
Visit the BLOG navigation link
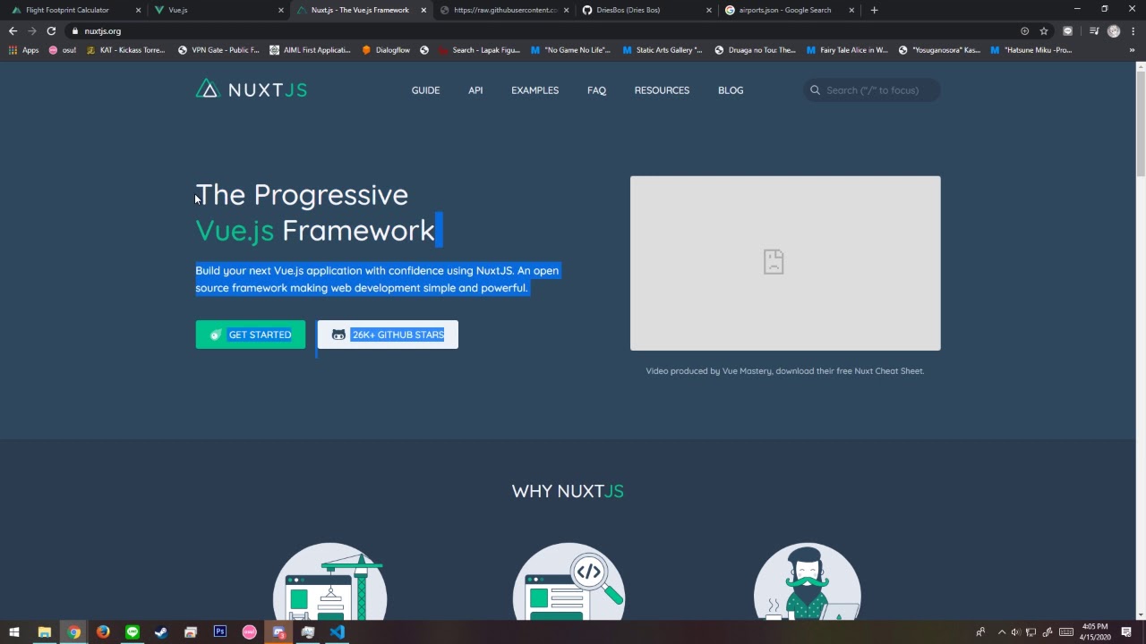[731, 90]
